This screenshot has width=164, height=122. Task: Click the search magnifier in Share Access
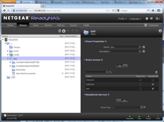[x=110, y=72]
